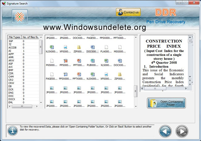This screenshot has height=141, width=201.
Task: Select the XLS000 Excel file icon
Action: 106,61
